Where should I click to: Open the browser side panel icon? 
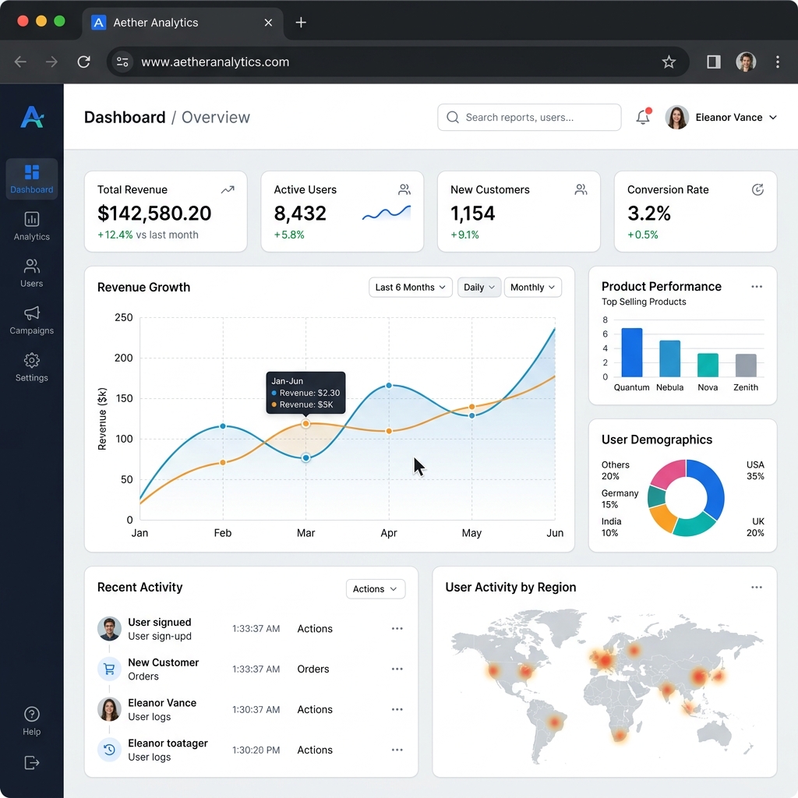tap(714, 62)
